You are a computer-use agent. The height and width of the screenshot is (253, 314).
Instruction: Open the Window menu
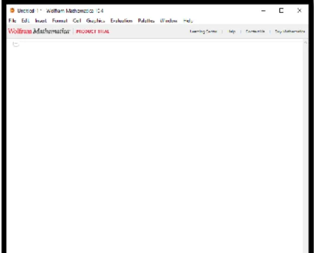[x=169, y=21]
